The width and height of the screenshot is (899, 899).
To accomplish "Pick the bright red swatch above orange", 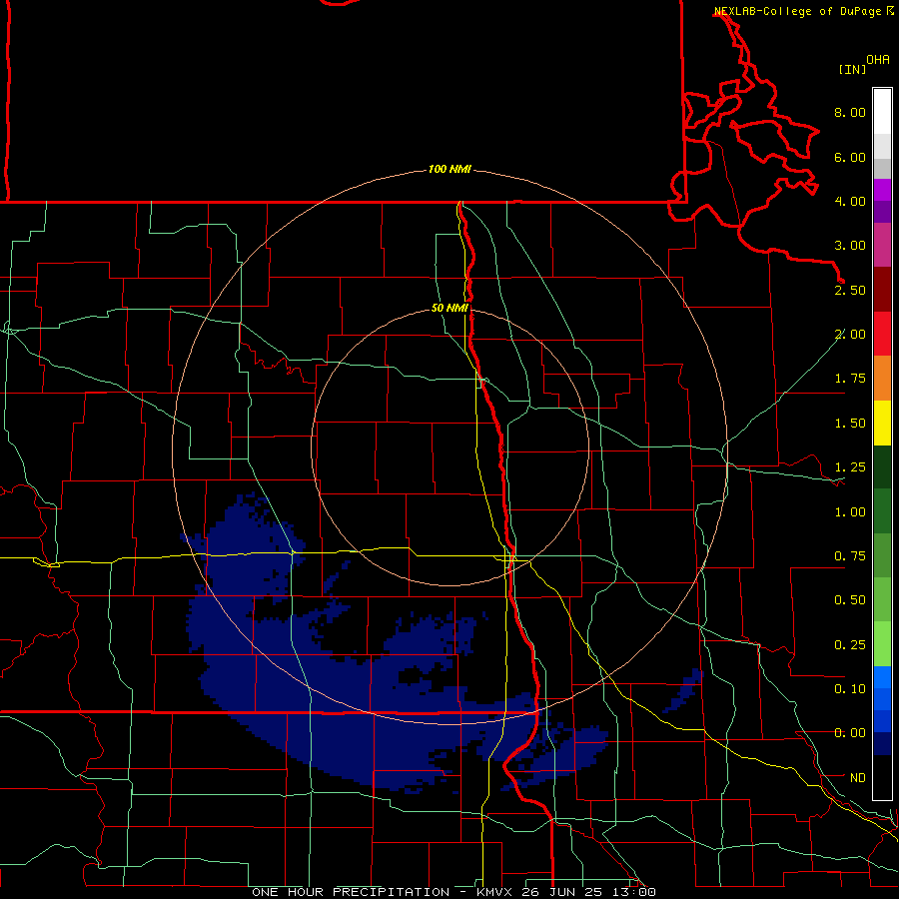I will coord(882,335).
